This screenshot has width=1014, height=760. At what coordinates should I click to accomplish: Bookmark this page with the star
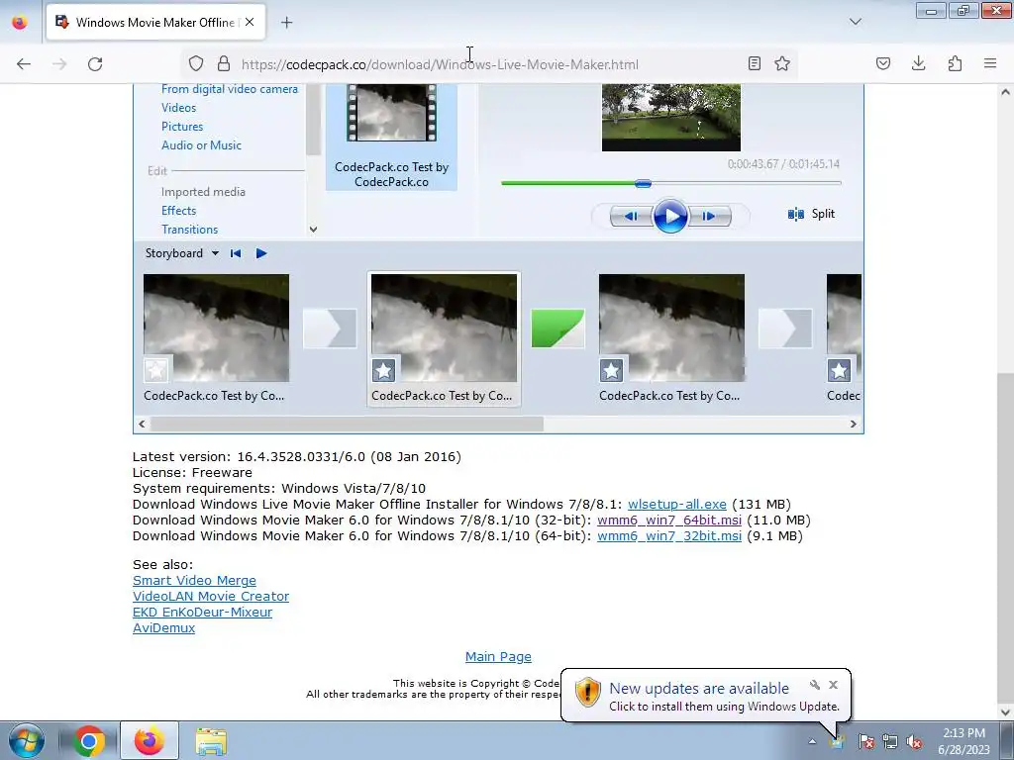[782, 63]
